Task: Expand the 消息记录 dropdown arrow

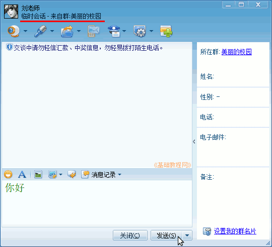Action: point(120,175)
